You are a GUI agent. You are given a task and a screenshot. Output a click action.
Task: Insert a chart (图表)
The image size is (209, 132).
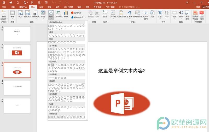(66, 14)
